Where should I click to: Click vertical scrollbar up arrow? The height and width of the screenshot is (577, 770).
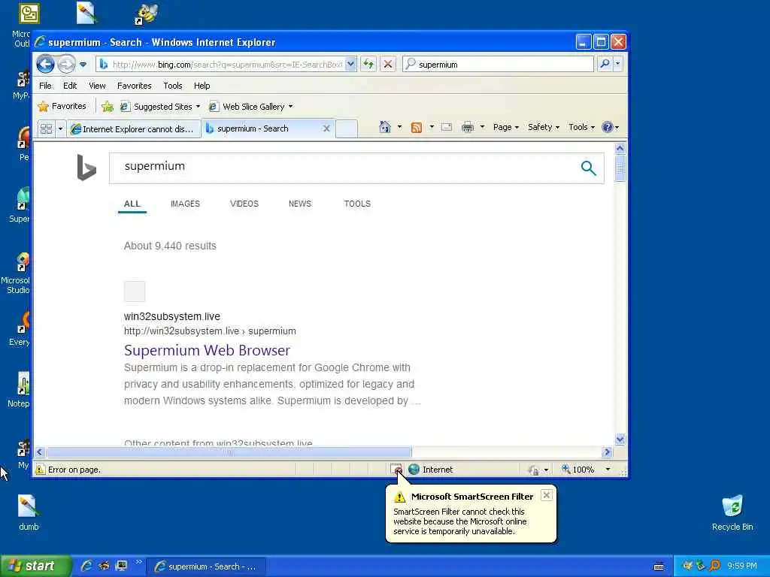620,148
